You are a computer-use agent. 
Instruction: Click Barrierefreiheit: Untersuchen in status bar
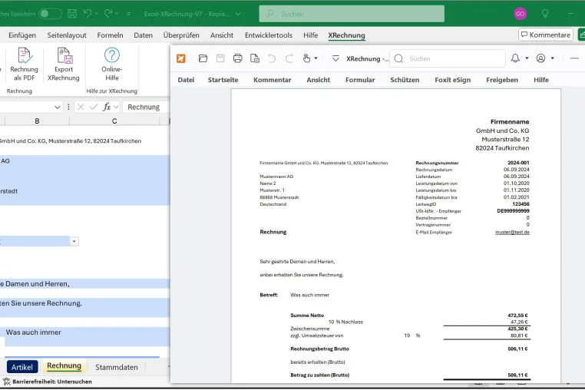pyautogui.click(x=48, y=382)
